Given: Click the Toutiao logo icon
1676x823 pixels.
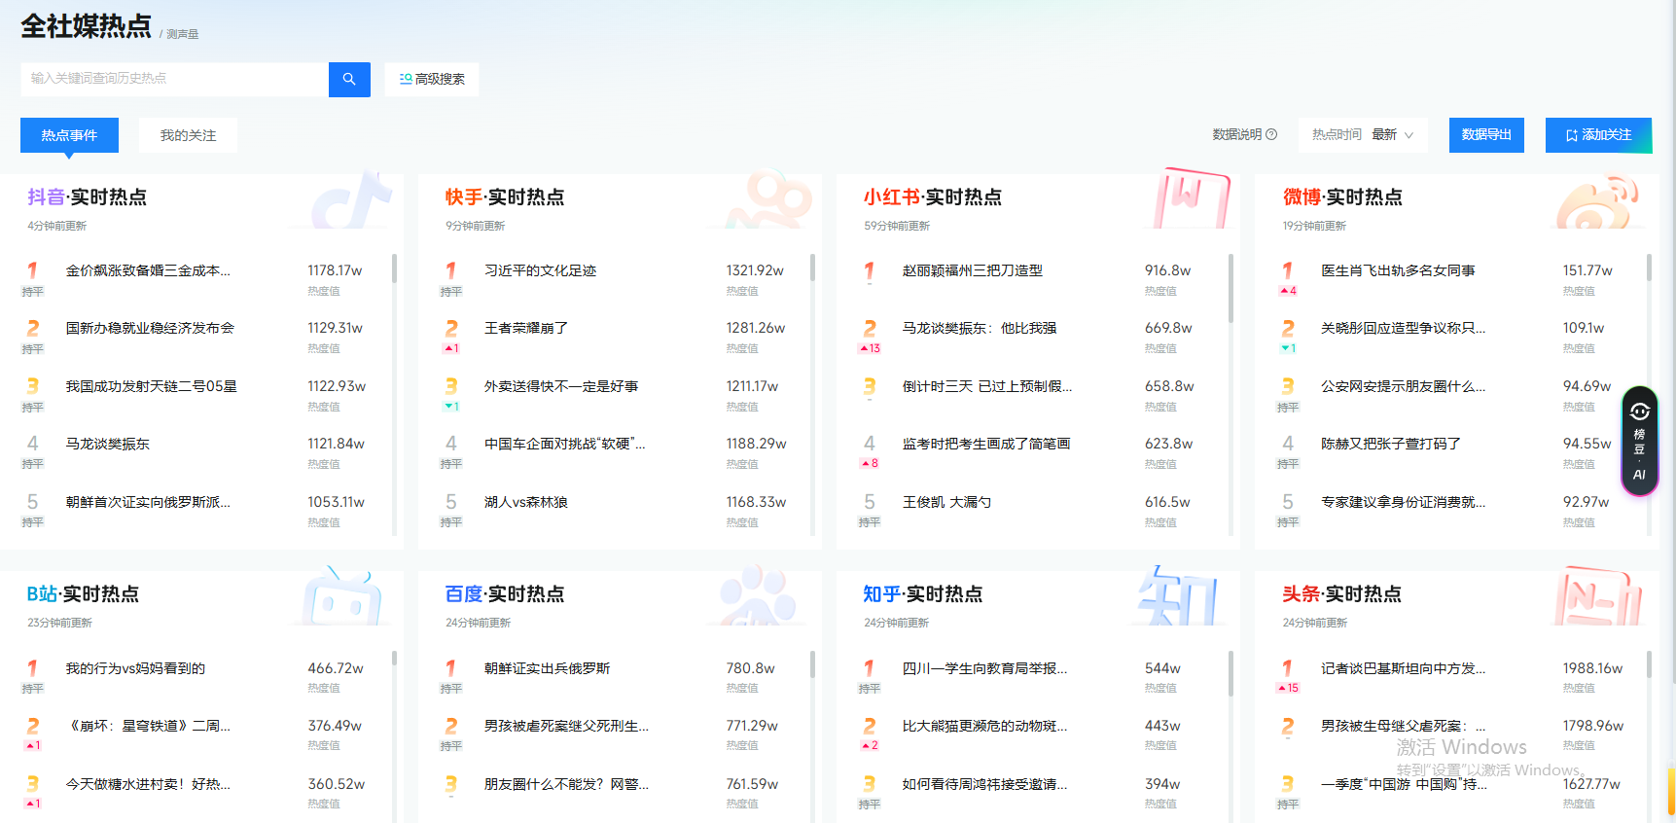Looking at the screenshot, I should tap(1598, 597).
